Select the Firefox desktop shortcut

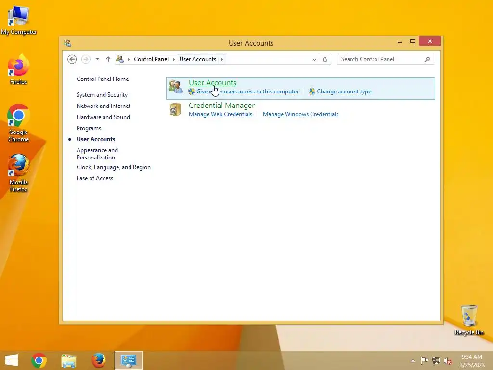click(19, 69)
